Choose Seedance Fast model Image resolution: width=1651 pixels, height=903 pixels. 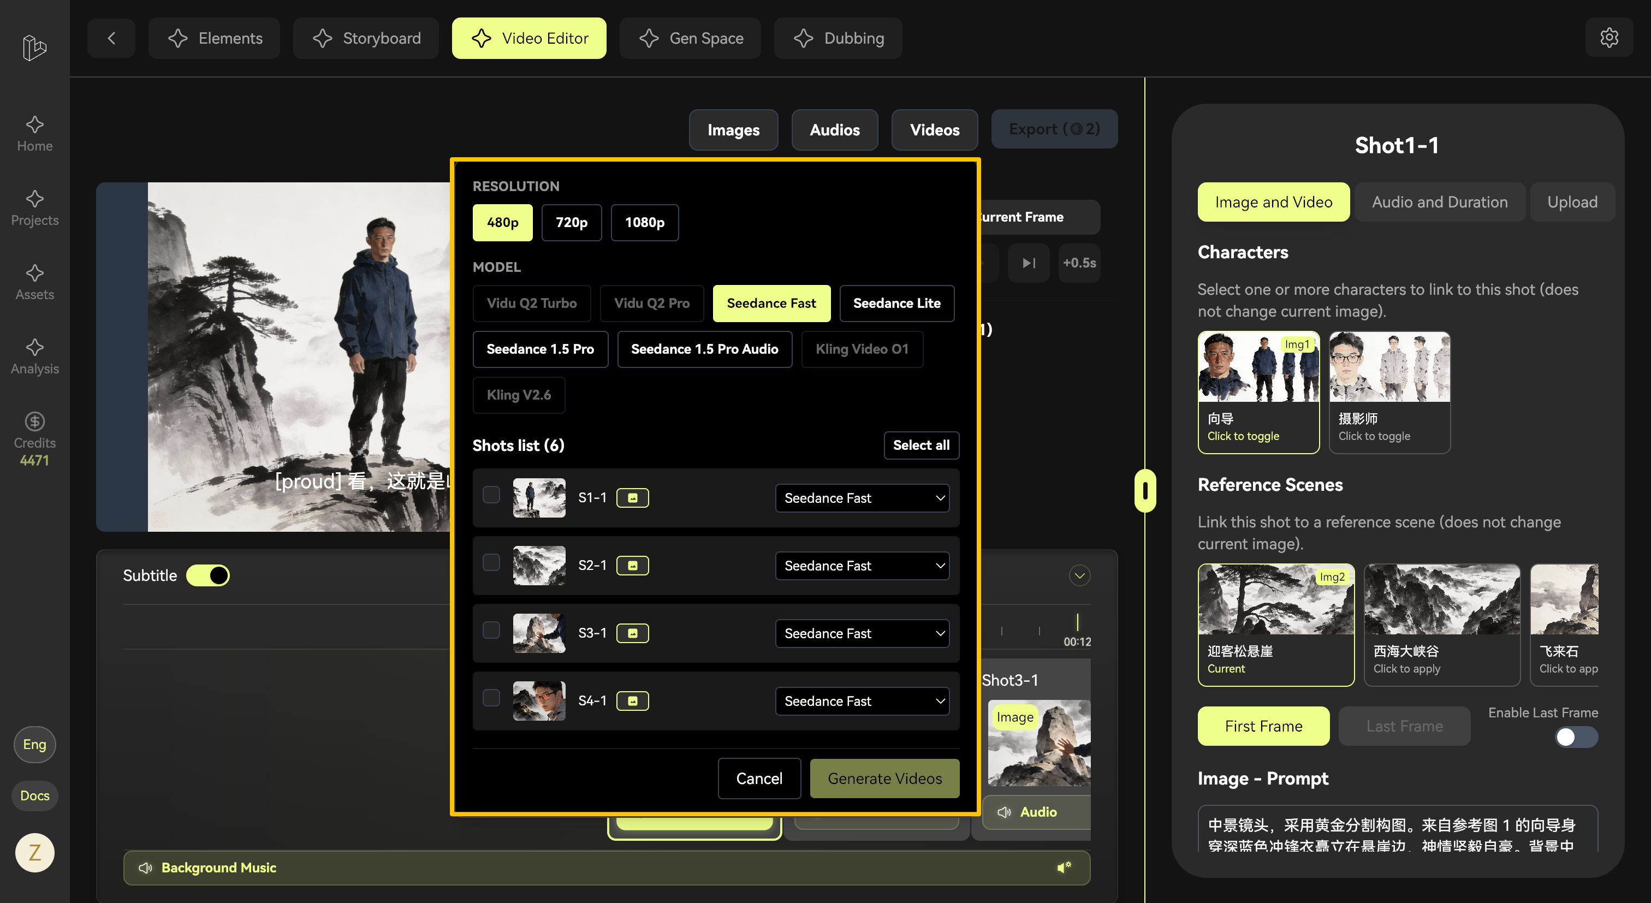(771, 303)
